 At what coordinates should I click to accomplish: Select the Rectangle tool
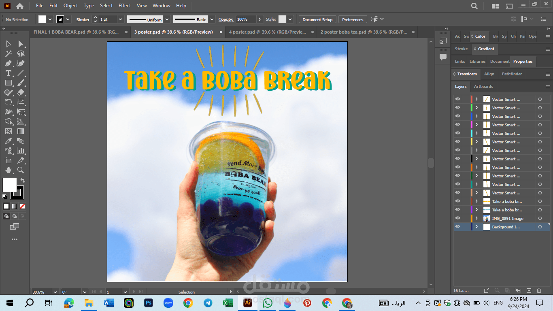(9, 83)
